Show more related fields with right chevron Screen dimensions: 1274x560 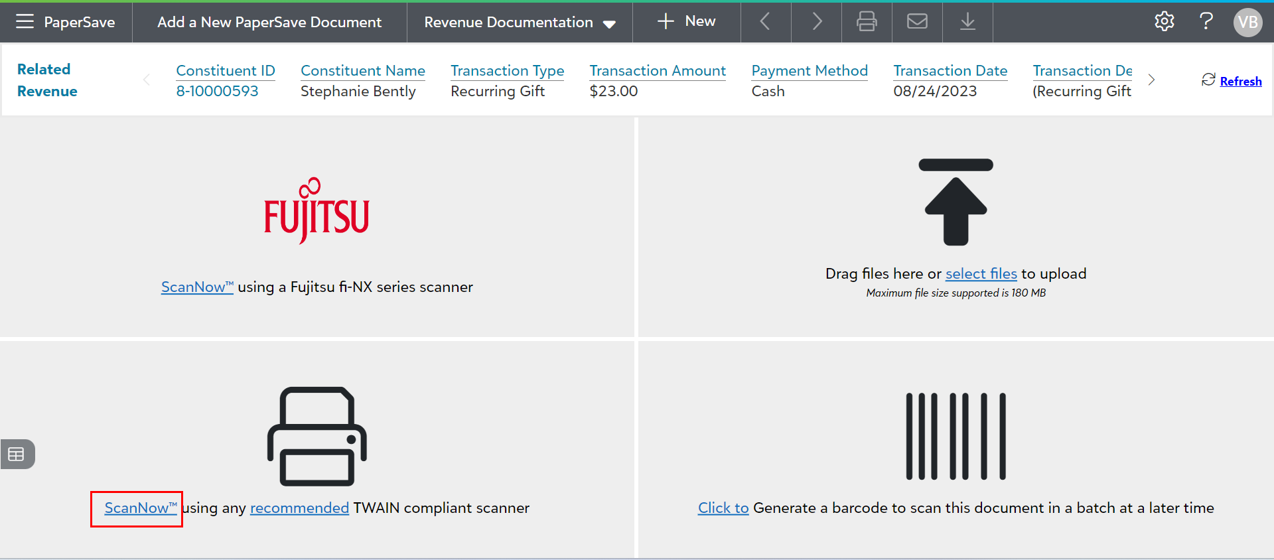click(1151, 80)
